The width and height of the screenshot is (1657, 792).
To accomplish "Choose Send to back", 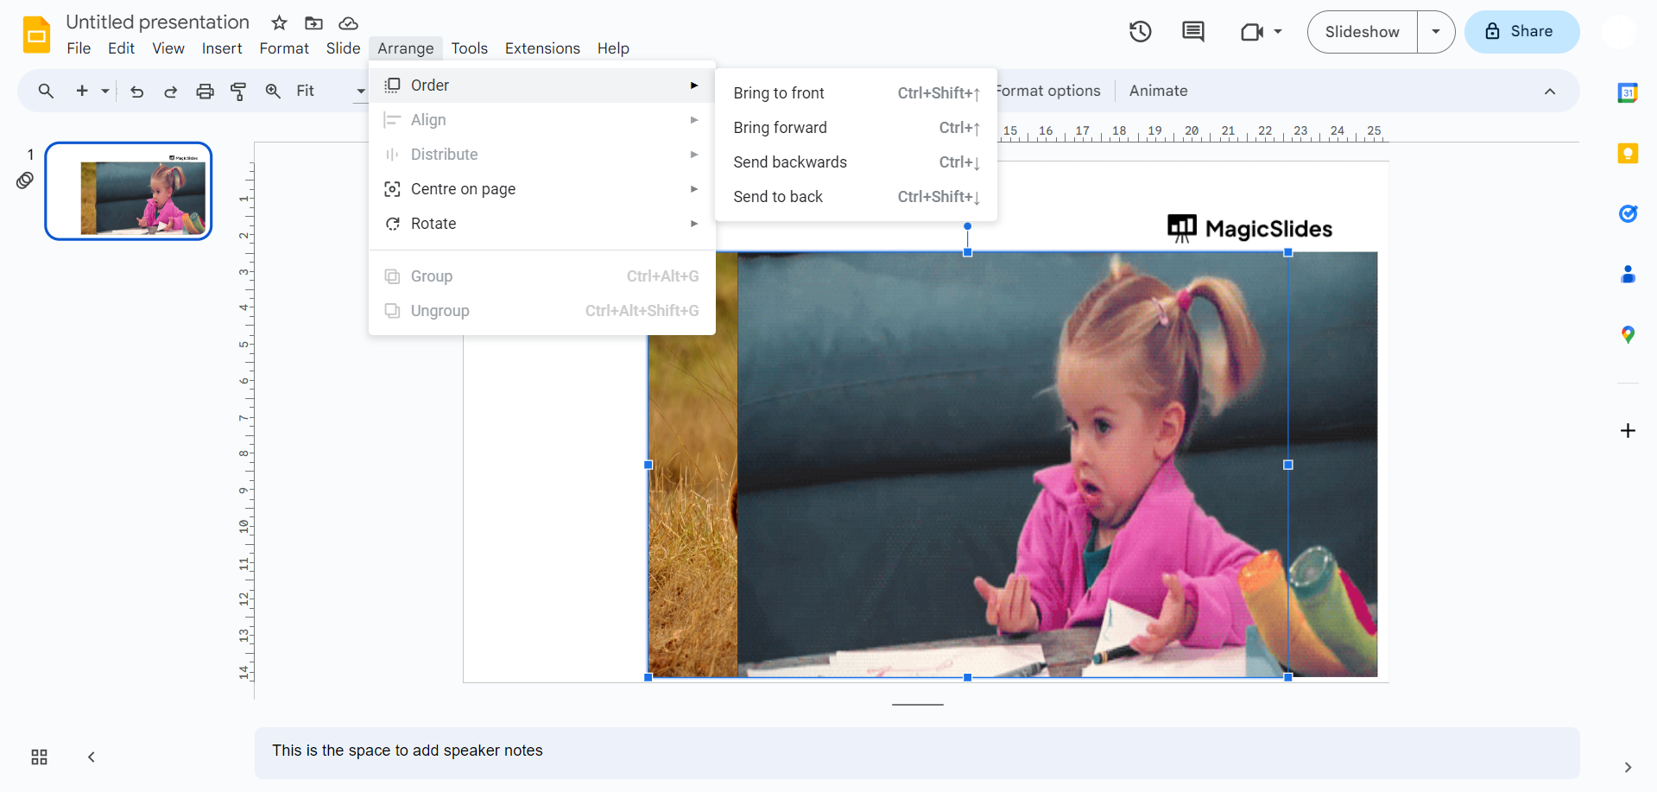I will pyautogui.click(x=857, y=197).
